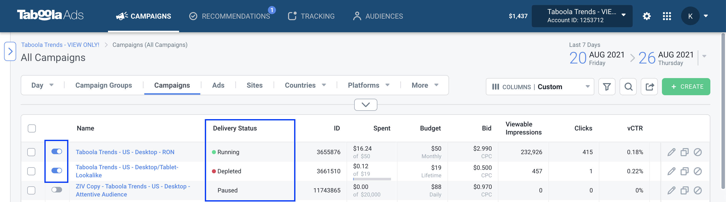Image resolution: width=726 pixels, height=202 pixels.
Task: Expand the left sidebar panel
Action: pyautogui.click(x=10, y=51)
